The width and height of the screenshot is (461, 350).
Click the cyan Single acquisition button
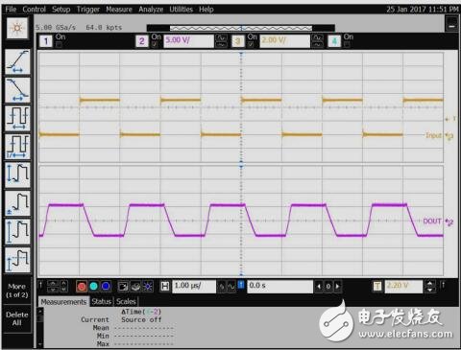coord(94,287)
